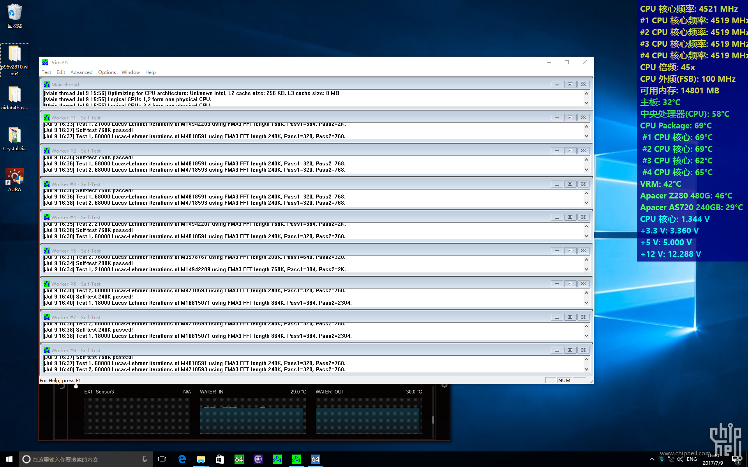The image size is (748, 467).
Task: Open the Help menu in Prime95
Action: [150, 72]
